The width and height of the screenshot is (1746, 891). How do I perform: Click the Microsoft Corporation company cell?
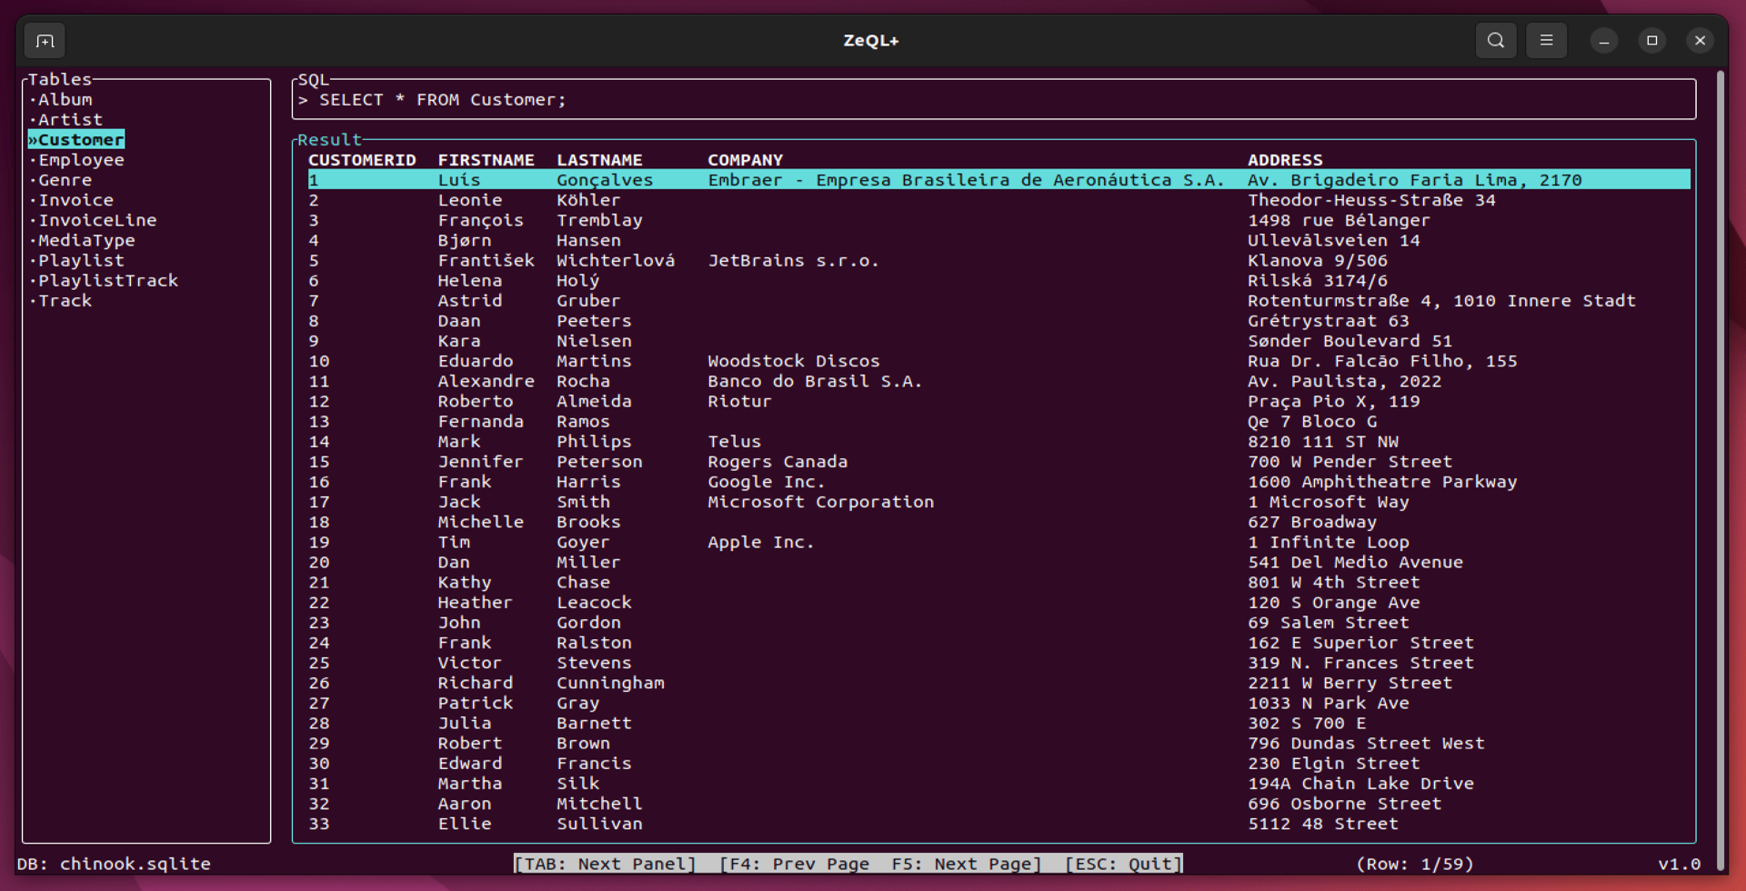[x=820, y=502]
